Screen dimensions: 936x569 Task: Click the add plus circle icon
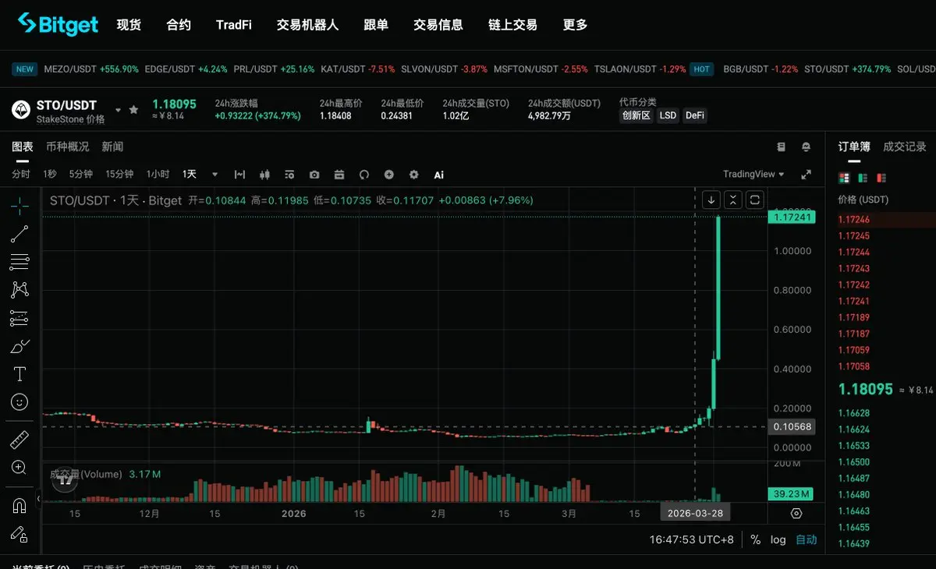click(x=389, y=175)
